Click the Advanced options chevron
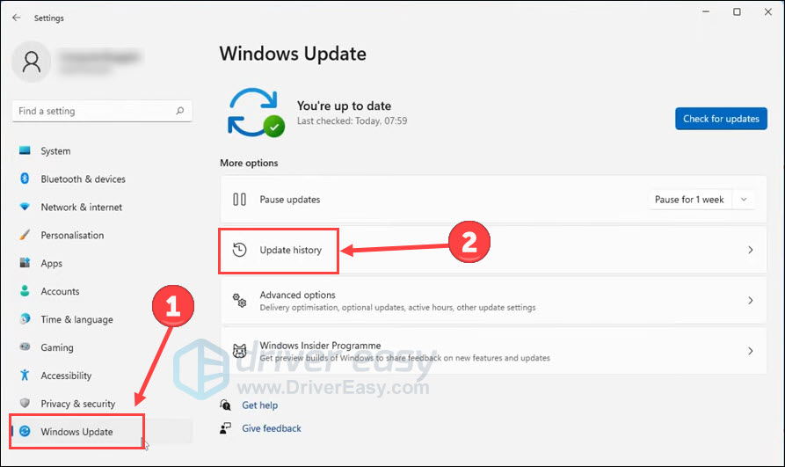This screenshot has height=467, width=785. [x=750, y=300]
